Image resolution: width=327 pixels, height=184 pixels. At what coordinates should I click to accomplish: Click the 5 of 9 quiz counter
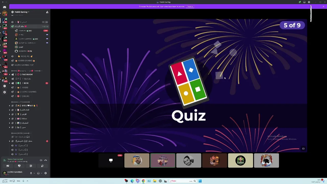coord(292,25)
